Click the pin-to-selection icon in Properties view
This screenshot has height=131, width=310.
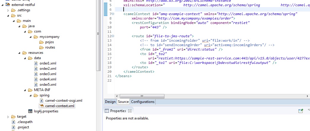point(301,111)
